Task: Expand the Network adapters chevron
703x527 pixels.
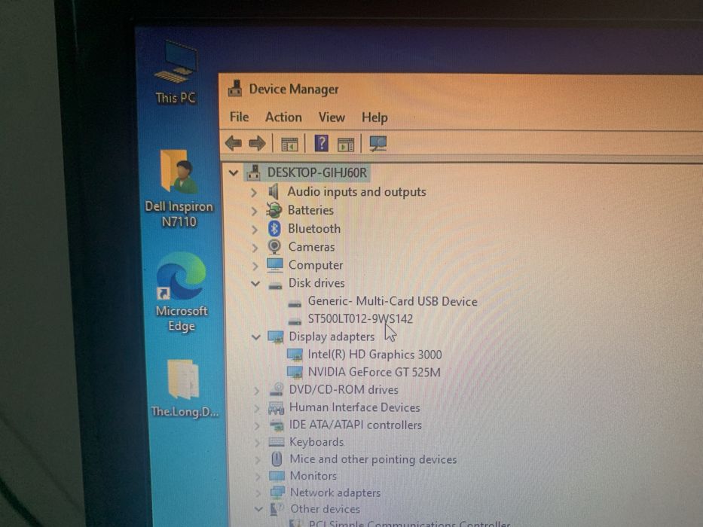Action: click(258, 492)
